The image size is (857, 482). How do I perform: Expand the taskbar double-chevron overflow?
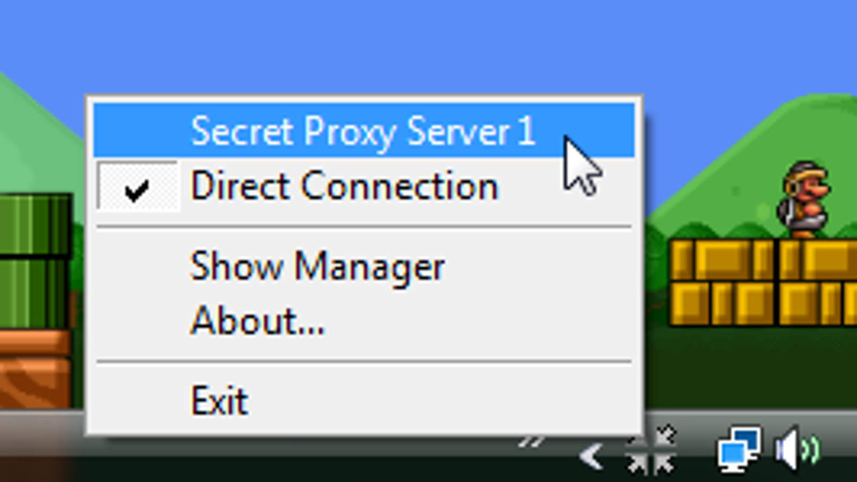(531, 441)
